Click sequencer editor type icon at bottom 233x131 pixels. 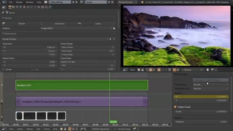click(3, 129)
